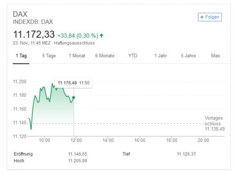Switch to the 1 Jahr tab

coord(160,56)
